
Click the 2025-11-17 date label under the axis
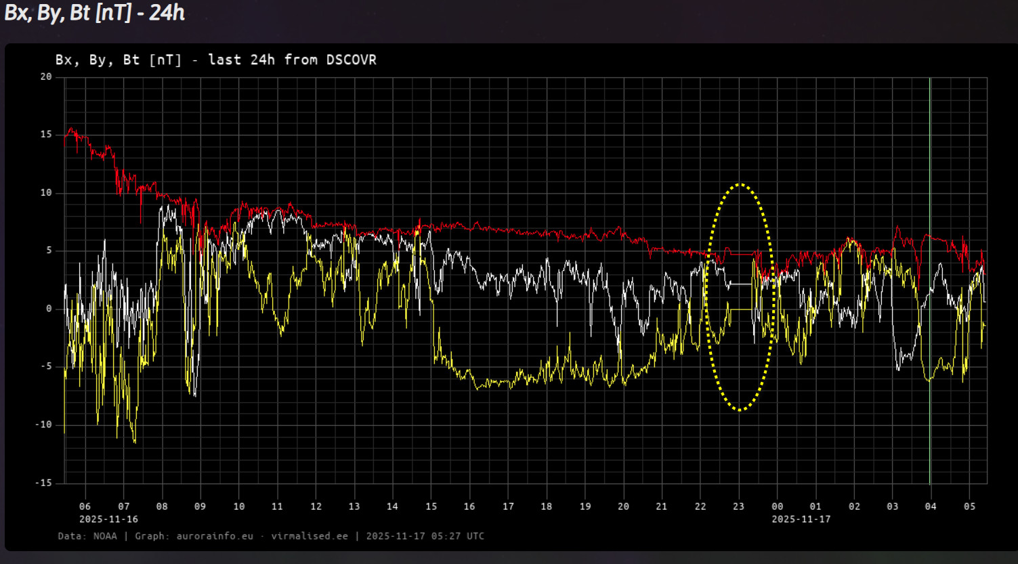(801, 519)
